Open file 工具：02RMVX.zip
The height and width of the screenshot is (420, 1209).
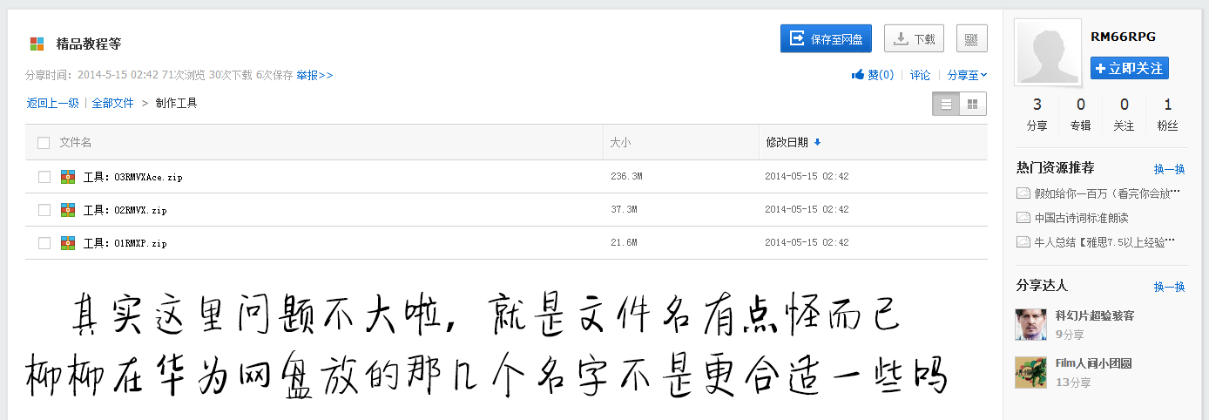(x=125, y=210)
